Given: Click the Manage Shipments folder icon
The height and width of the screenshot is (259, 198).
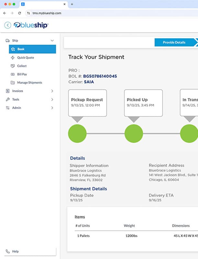Looking at the screenshot, I should [x=13, y=83].
